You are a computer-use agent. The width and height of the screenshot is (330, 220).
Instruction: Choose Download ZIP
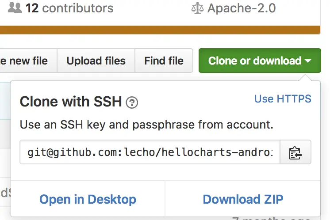243,199
